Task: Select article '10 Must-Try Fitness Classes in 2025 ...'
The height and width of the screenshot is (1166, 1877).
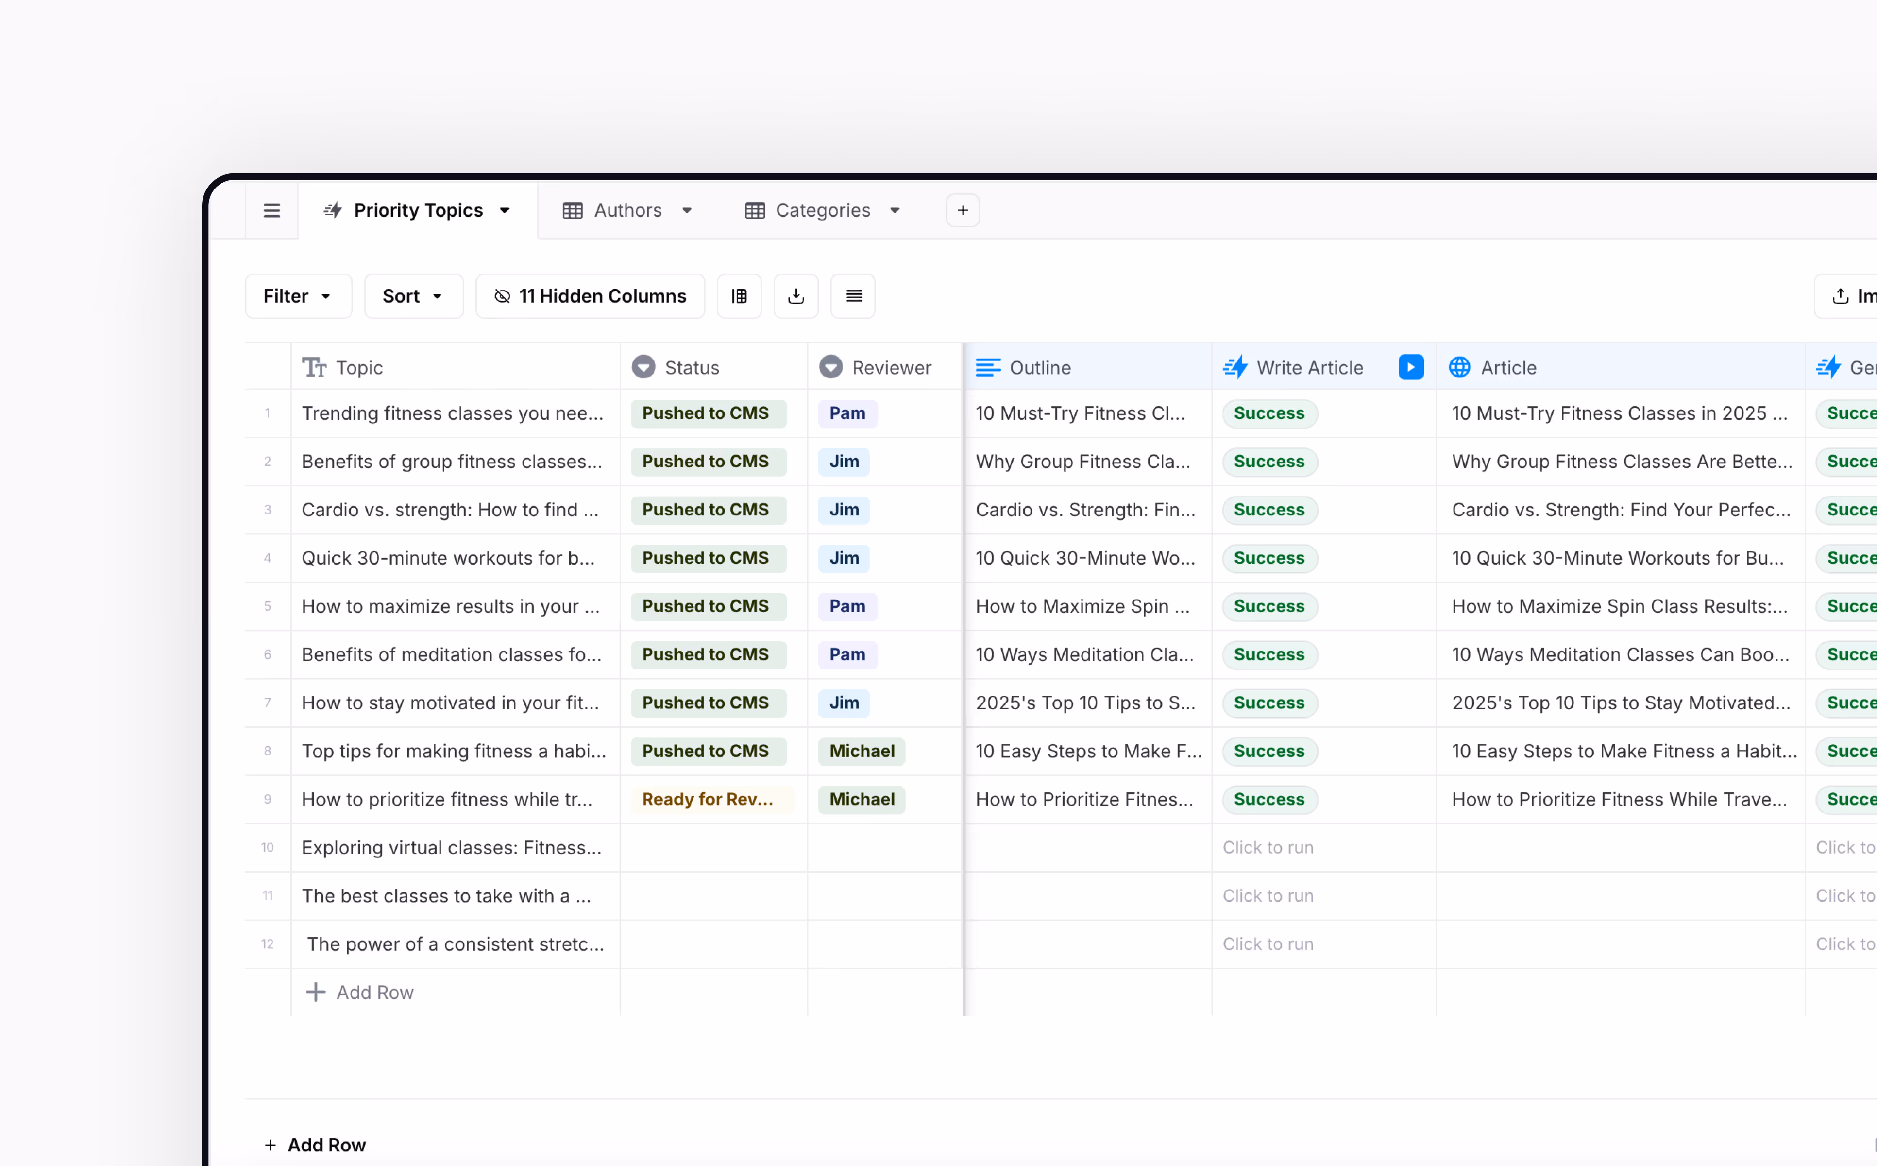Action: click(1620, 413)
